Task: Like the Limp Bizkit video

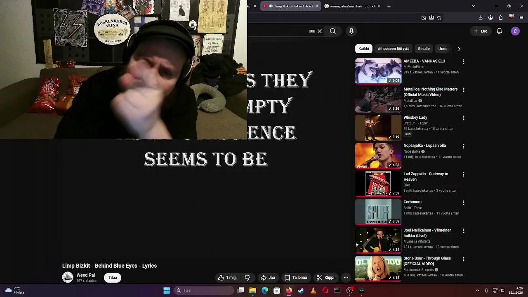Action: [x=227, y=278]
